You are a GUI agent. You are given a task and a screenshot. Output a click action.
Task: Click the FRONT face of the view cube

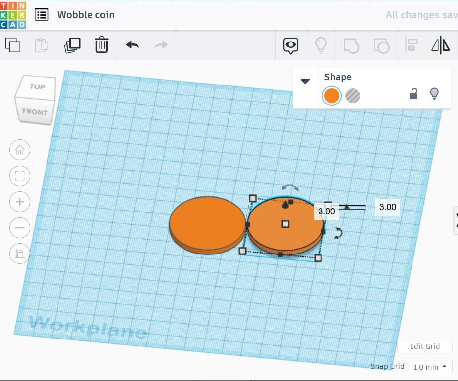(x=35, y=112)
